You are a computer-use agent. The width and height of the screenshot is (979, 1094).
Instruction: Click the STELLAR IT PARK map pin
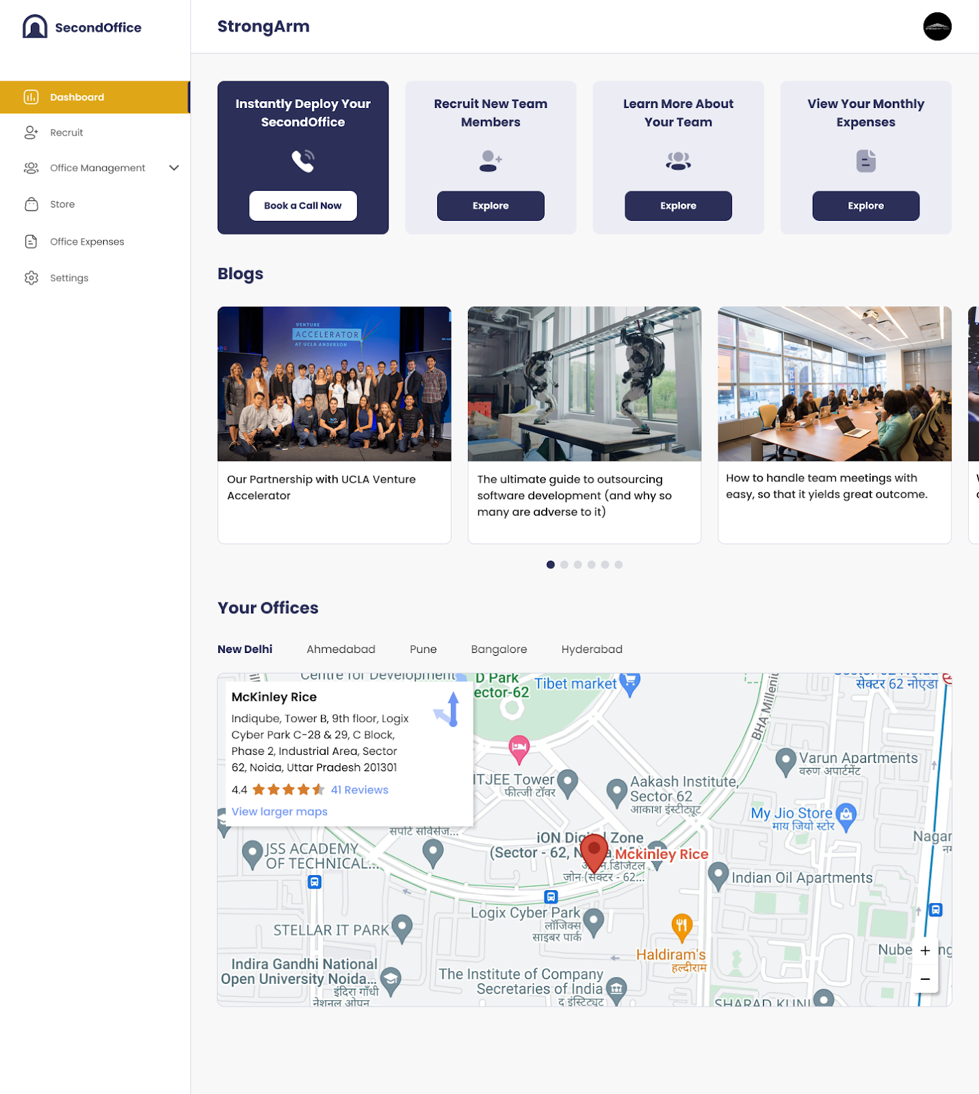coord(402,928)
